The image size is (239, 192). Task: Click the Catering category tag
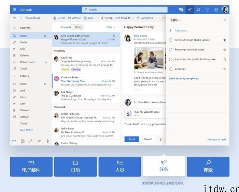click(75, 70)
